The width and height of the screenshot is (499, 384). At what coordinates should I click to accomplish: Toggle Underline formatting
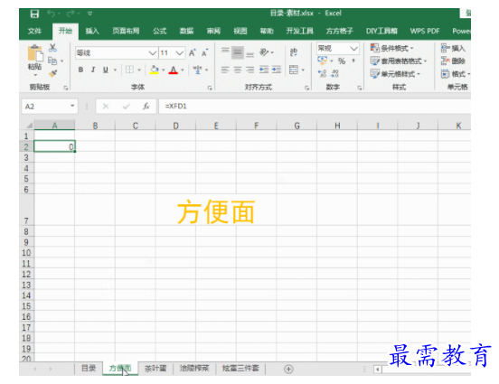[x=106, y=70]
